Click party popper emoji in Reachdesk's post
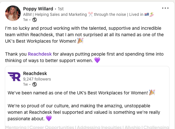The width and height of the screenshot is (175, 129). click(152, 92)
